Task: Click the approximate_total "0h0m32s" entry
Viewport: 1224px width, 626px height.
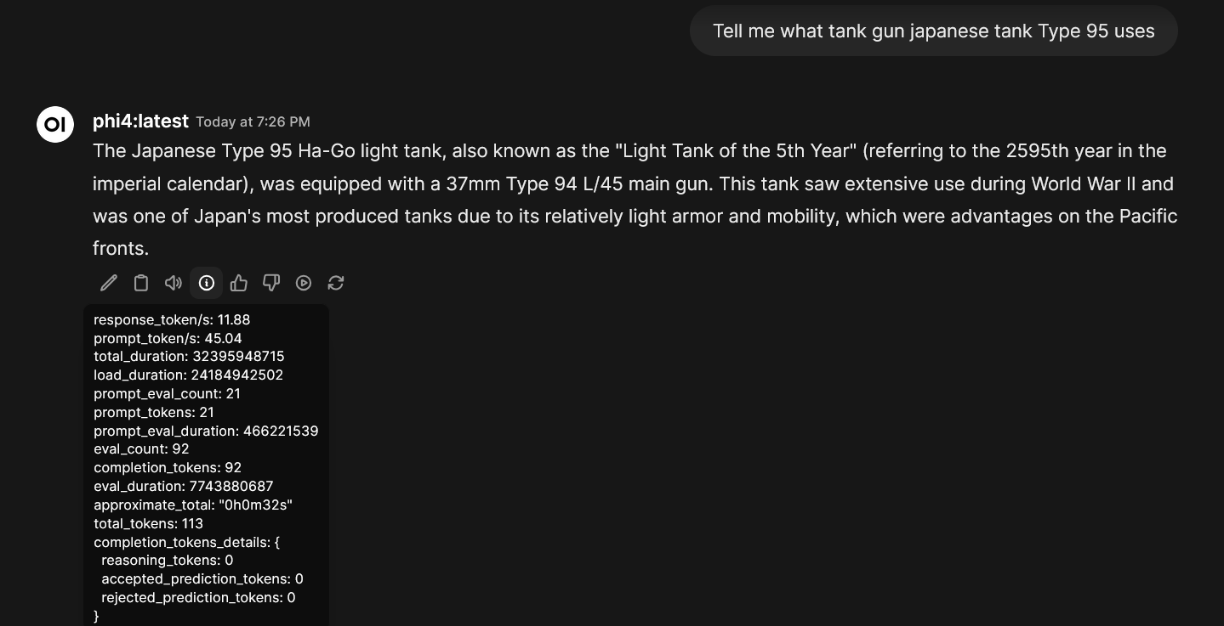Action: (x=193, y=505)
